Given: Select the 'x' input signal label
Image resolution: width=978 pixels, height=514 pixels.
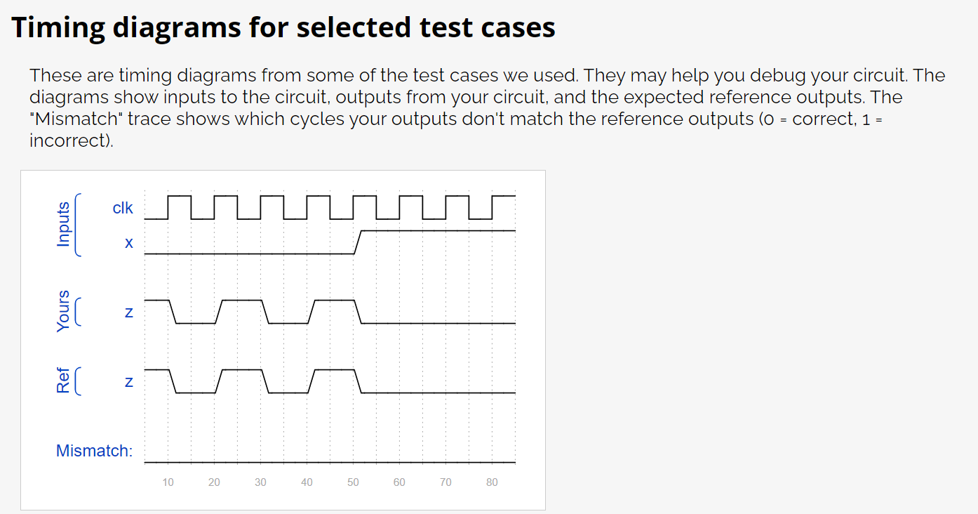Looking at the screenshot, I should pos(128,243).
